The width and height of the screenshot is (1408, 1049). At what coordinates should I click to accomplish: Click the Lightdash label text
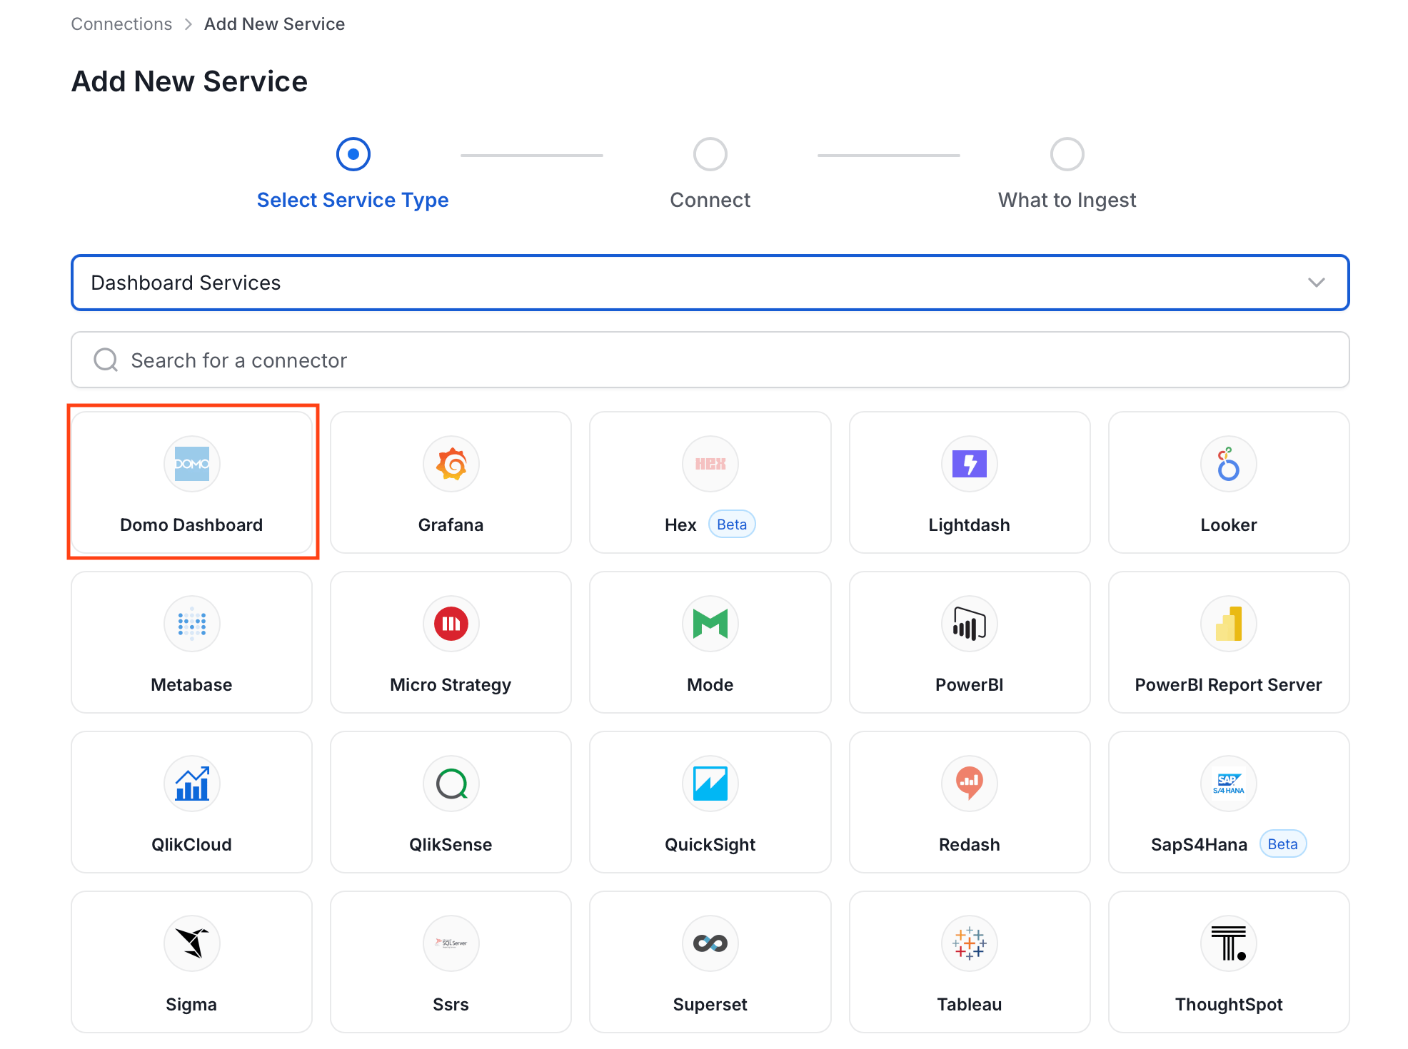(x=969, y=524)
